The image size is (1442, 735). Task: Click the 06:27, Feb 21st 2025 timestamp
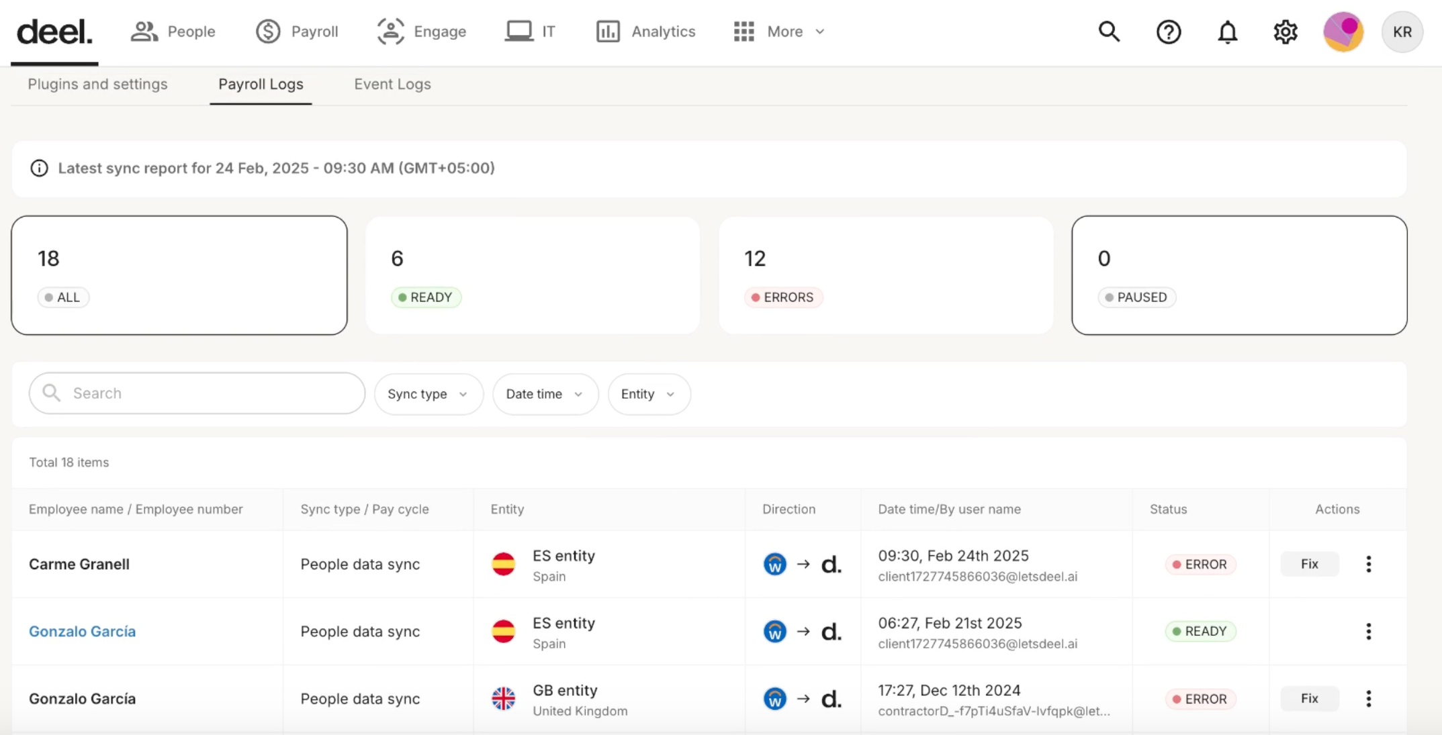950,623
